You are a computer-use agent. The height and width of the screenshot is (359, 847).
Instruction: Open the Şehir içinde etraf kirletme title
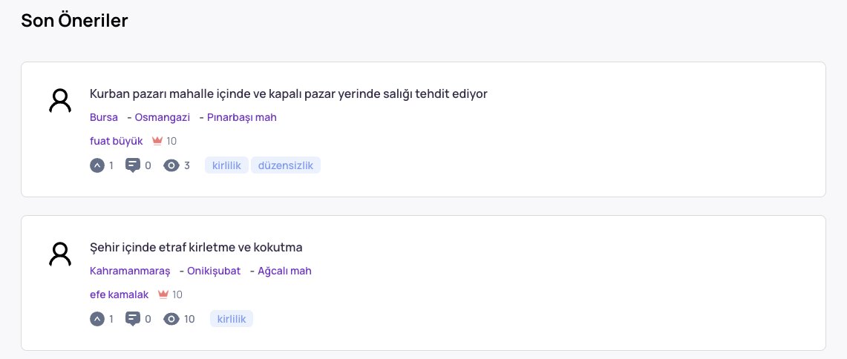196,247
